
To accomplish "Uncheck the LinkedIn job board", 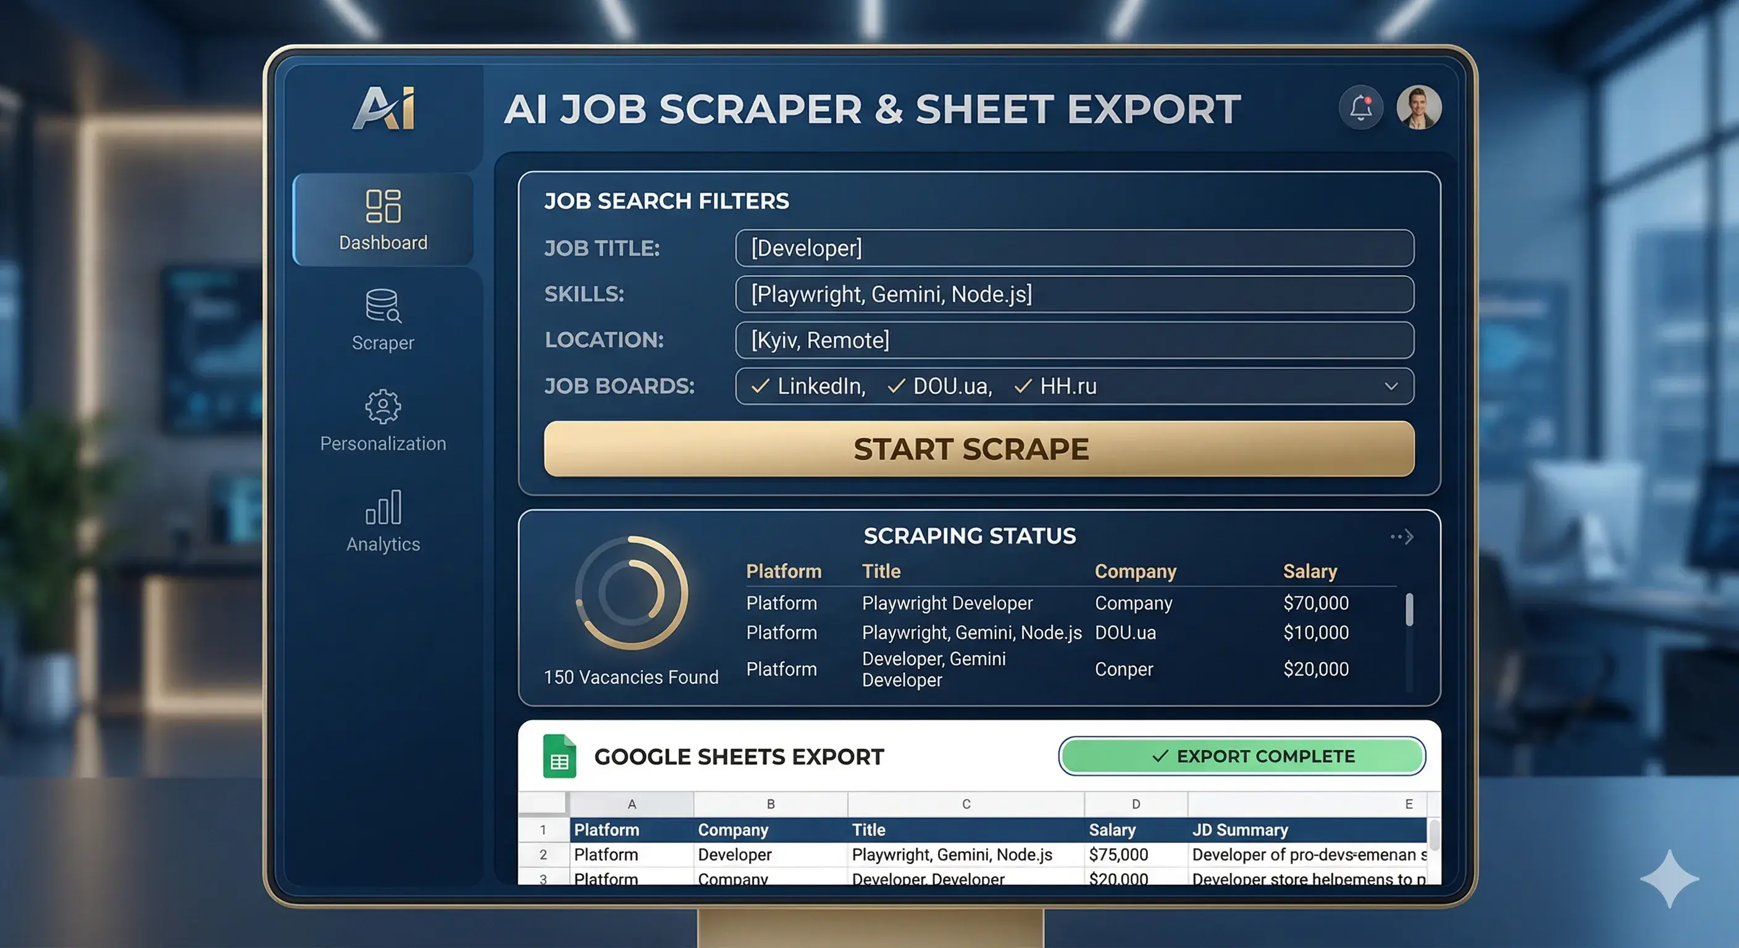I will pos(761,386).
